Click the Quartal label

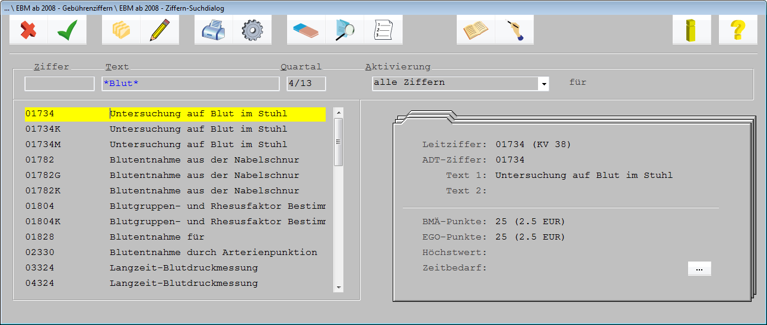tap(301, 67)
